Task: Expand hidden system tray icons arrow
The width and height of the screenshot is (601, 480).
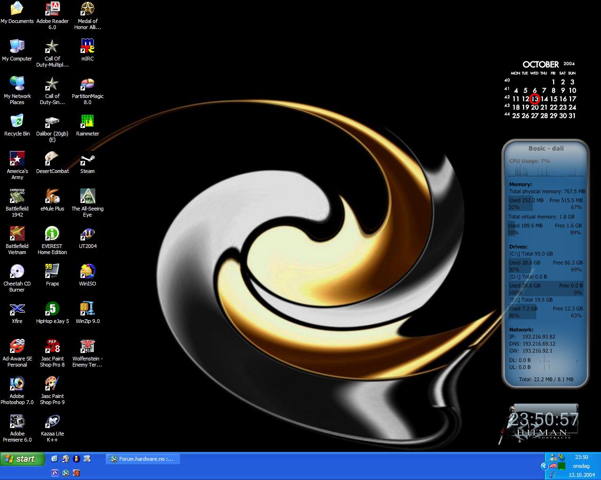Action: (x=544, y=466)
